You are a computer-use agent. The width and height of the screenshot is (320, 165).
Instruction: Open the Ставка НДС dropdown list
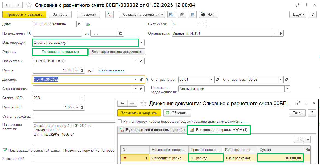[82, 98]
